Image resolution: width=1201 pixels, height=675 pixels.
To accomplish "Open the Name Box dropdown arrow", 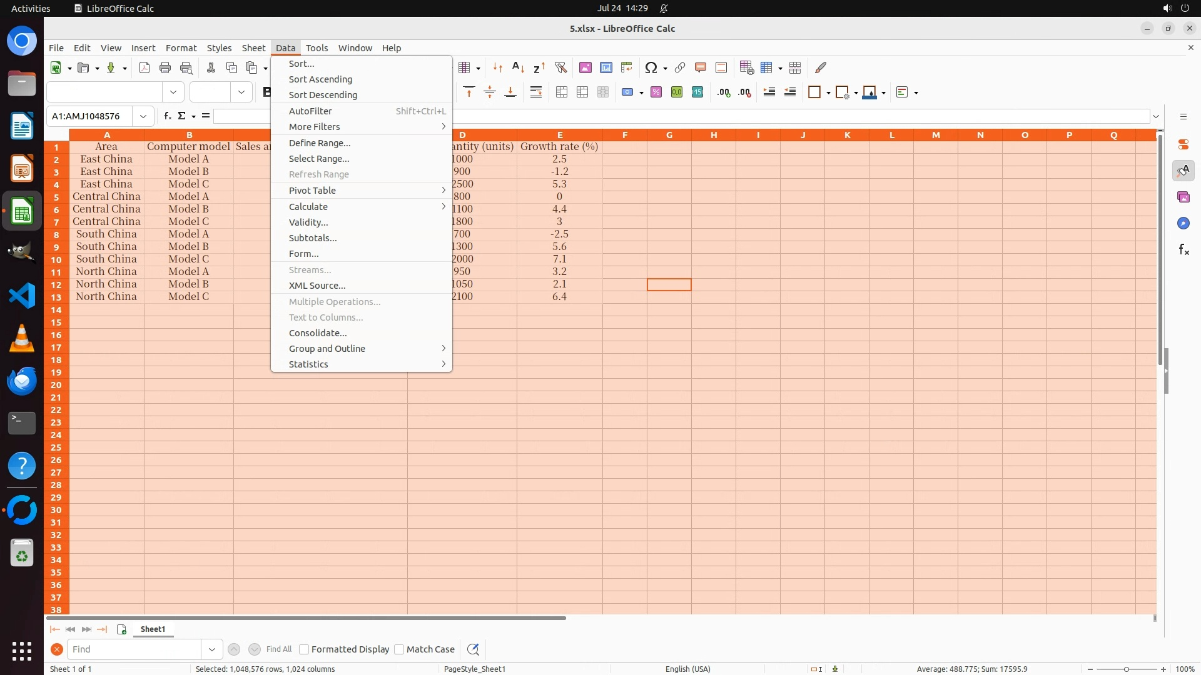I will click(143, 116).
